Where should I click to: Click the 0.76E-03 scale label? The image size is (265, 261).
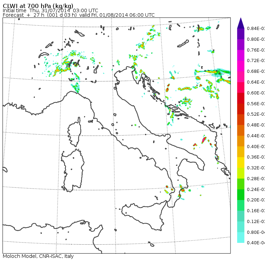point(256,50)
